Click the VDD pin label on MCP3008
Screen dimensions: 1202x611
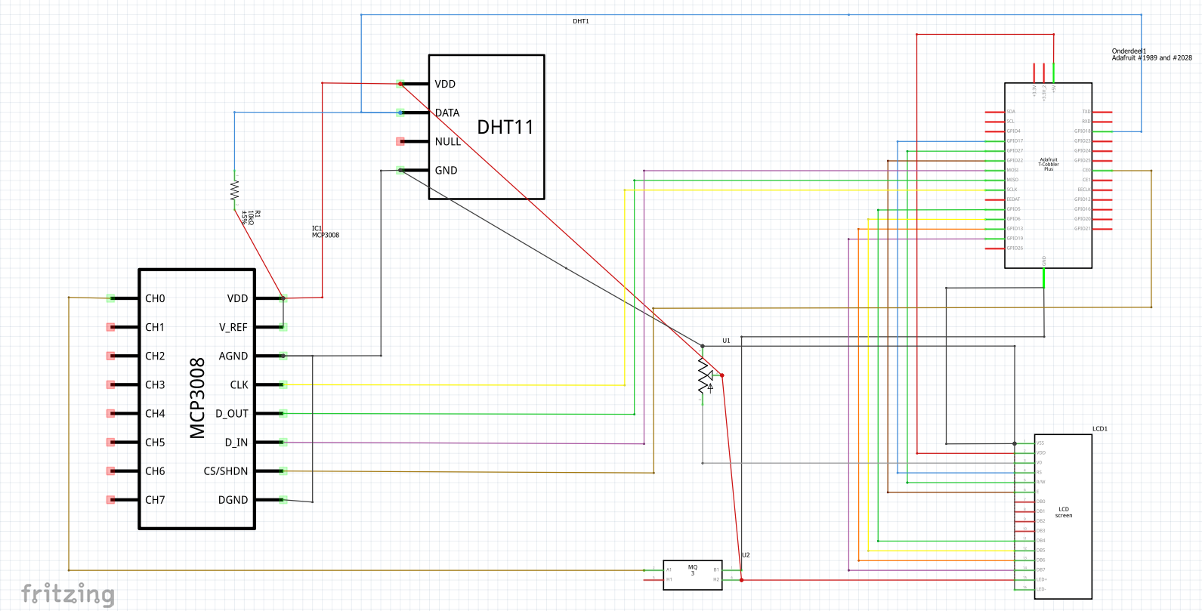click(237, 298)
